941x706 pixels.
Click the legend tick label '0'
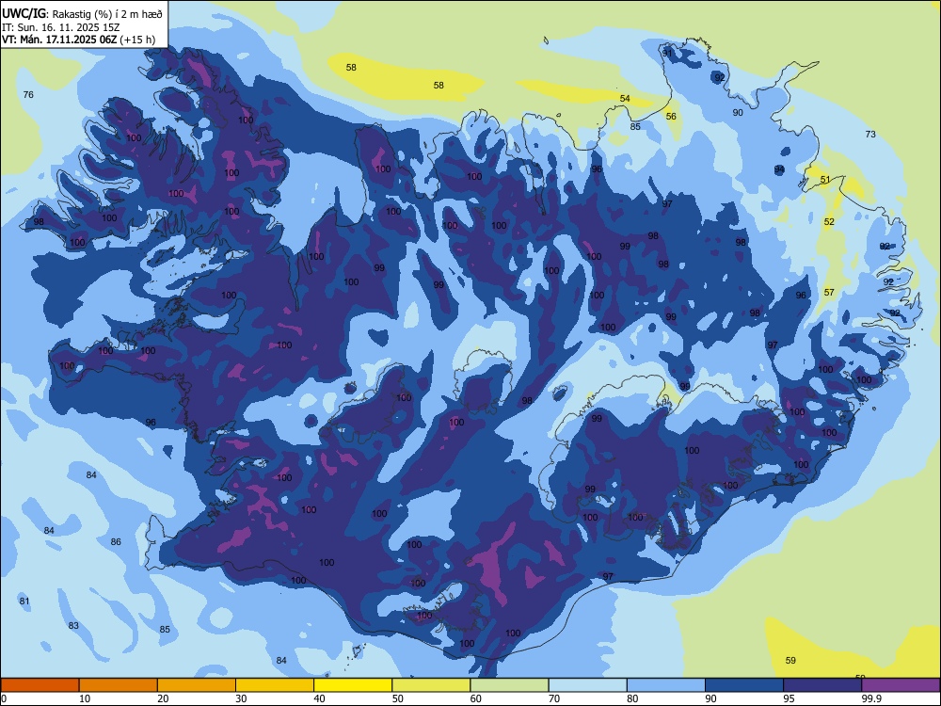click(4, 698)
